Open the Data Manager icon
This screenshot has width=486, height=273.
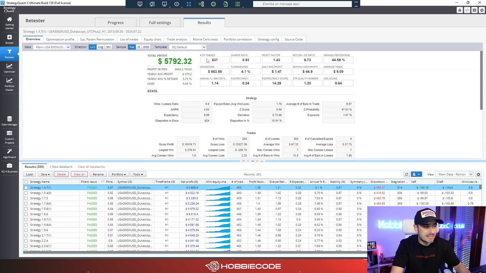click(x=9, y=121)
